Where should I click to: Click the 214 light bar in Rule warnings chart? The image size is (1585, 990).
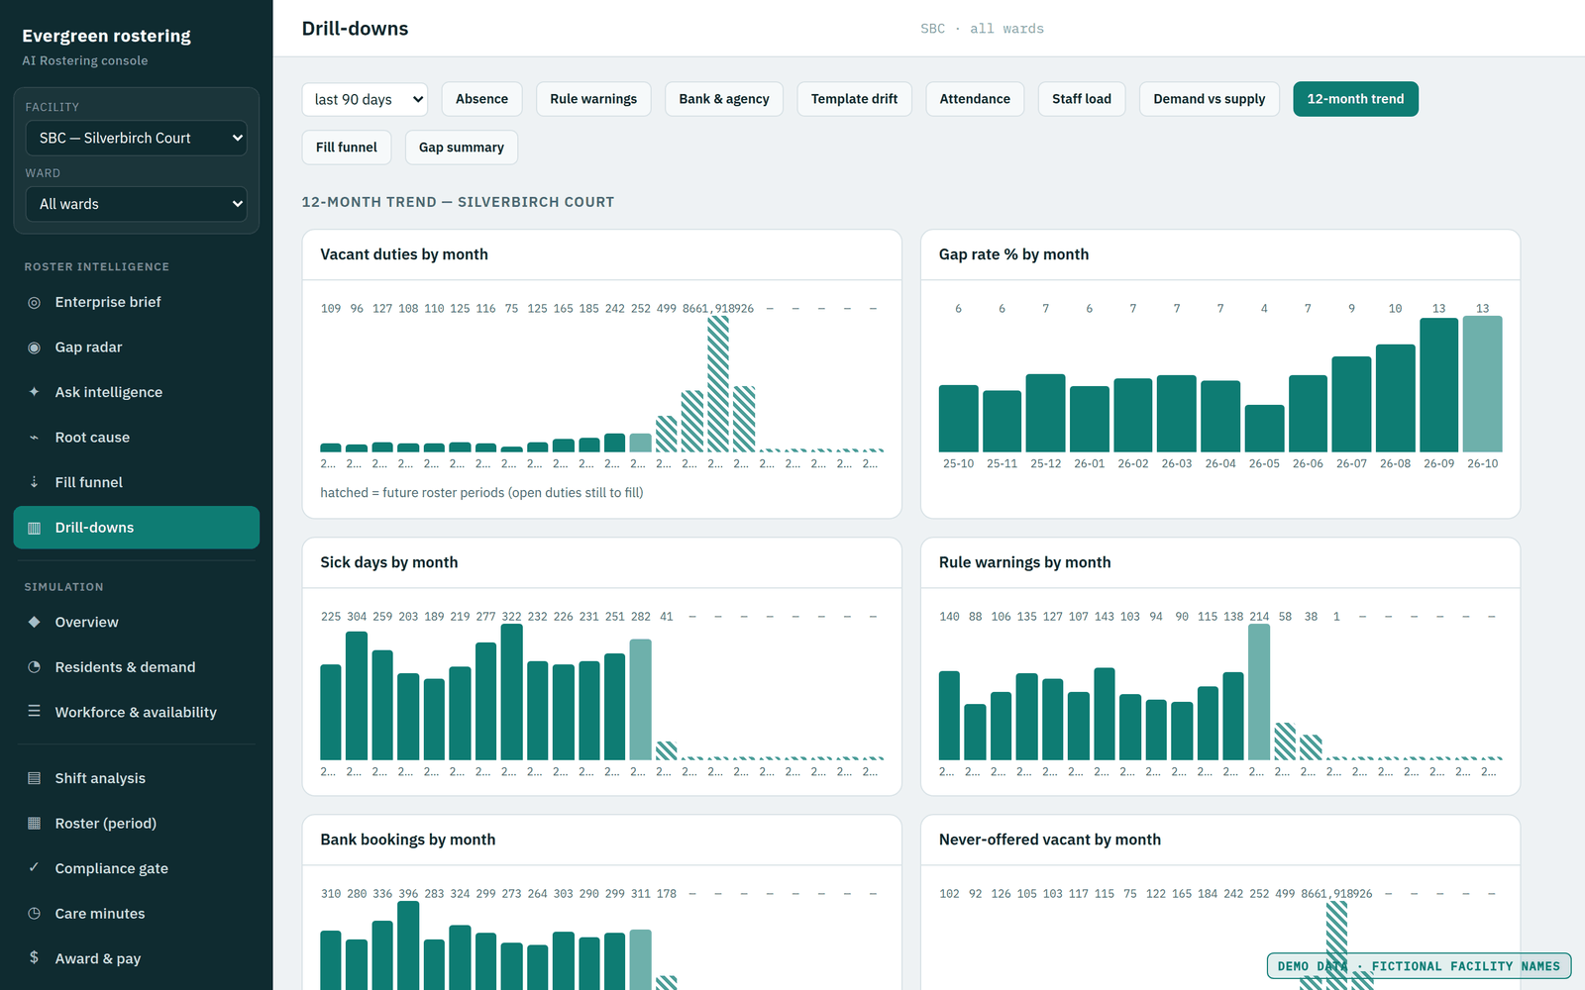[x=1259, y=692]
